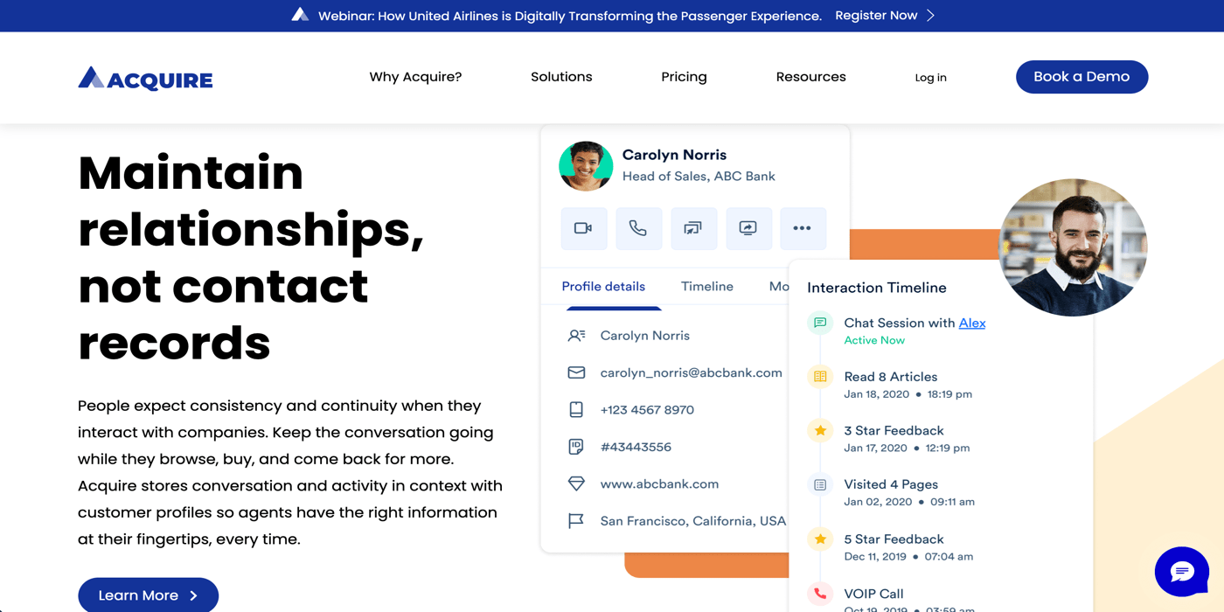1224x612 pixels.
Task: Click the bearded man circular photo
Action: pyautogui.click(x=1073, y=247)
